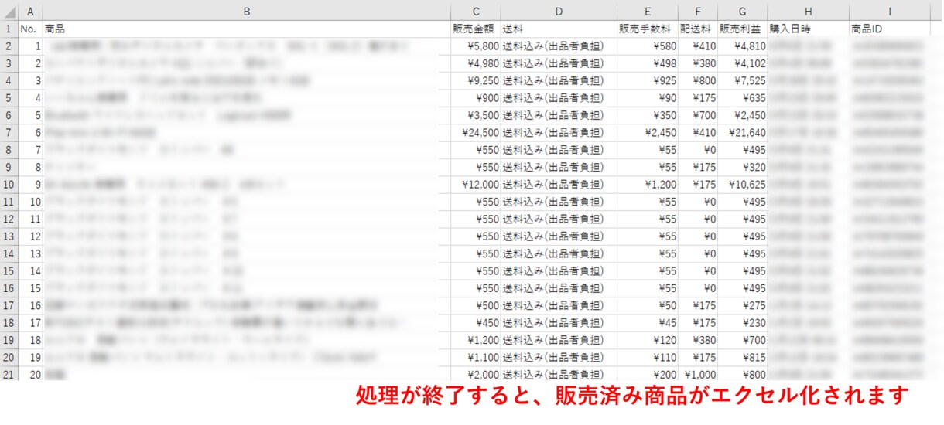Image resolution: width=944 pixels, height=425 pixels.
Task: Select the cell showing ¥45
Action: [648, 323]
